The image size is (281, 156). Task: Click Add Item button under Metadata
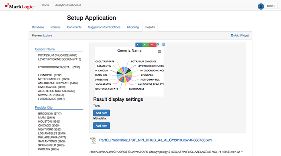coord(102,126)
